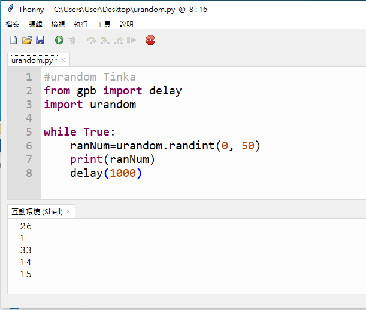Open a file with the folder icon

click(27, 40)
